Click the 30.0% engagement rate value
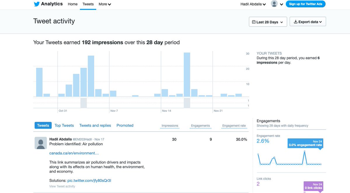Screen dimensions: 350x193 [x=242, y=139]
